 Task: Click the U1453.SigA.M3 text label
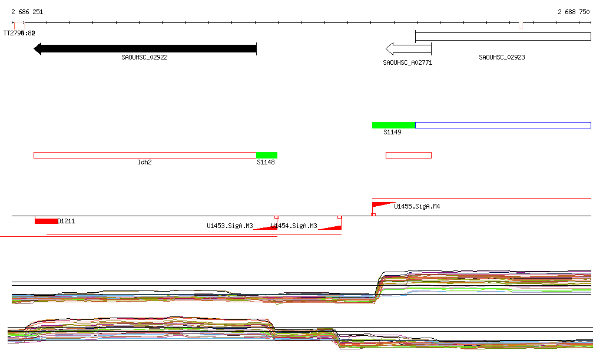[230, 226]
